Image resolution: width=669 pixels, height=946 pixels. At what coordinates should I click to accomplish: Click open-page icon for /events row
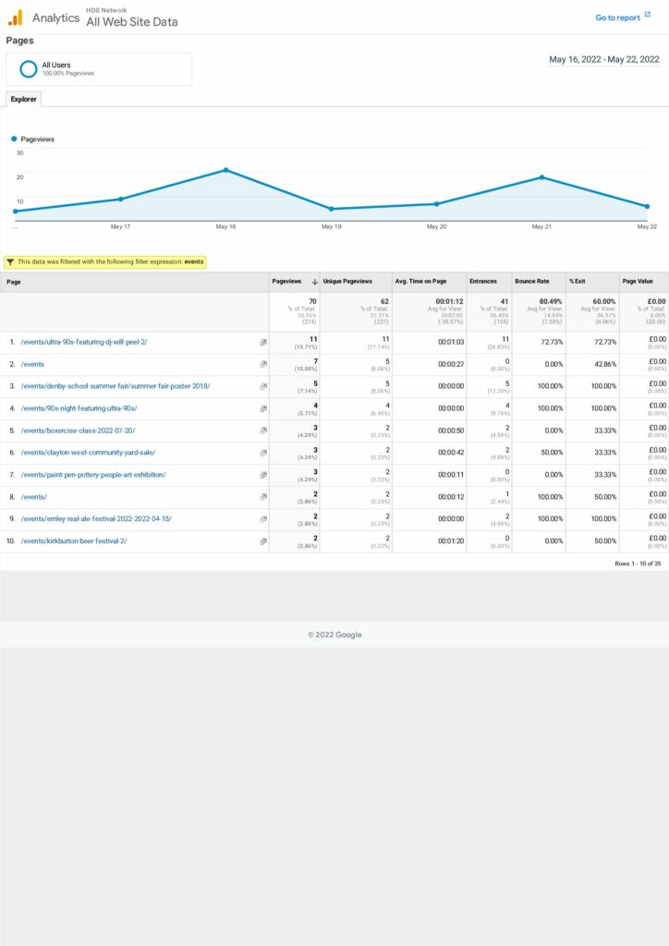(263, 364)
